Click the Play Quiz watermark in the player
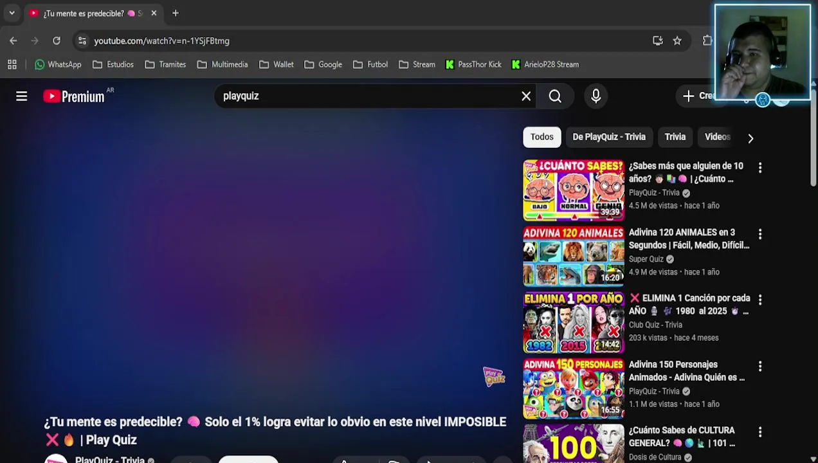 click(x=494, y=376)
